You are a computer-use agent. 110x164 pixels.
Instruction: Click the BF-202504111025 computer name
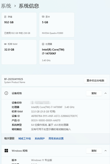point(13,79)
